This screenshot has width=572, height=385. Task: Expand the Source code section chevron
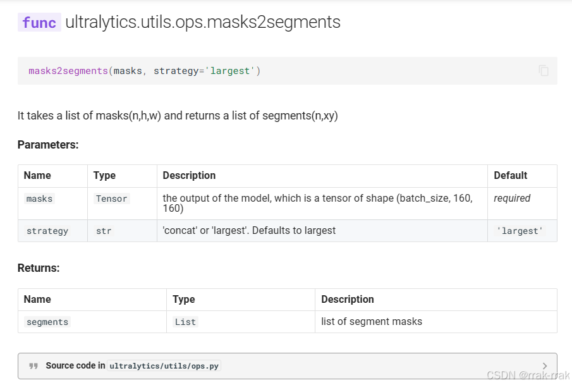(545, 365)
